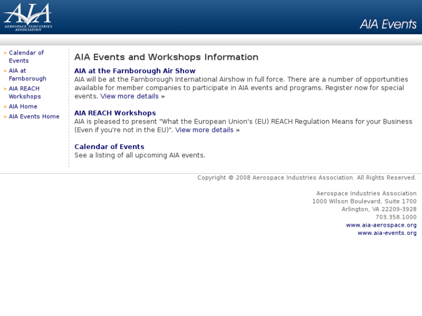Click the AIA Aerospace Industries Association logo
The height and width of the screenshot is (316, 422).
click(28, 17)
